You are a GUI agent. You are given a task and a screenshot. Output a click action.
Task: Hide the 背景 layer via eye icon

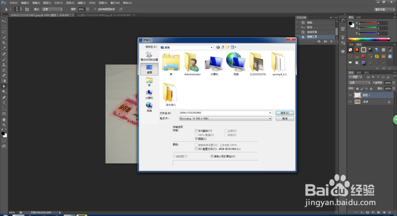click(x=351, y=102)
